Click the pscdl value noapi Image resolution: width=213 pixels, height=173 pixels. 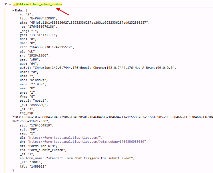pos(39,100)
